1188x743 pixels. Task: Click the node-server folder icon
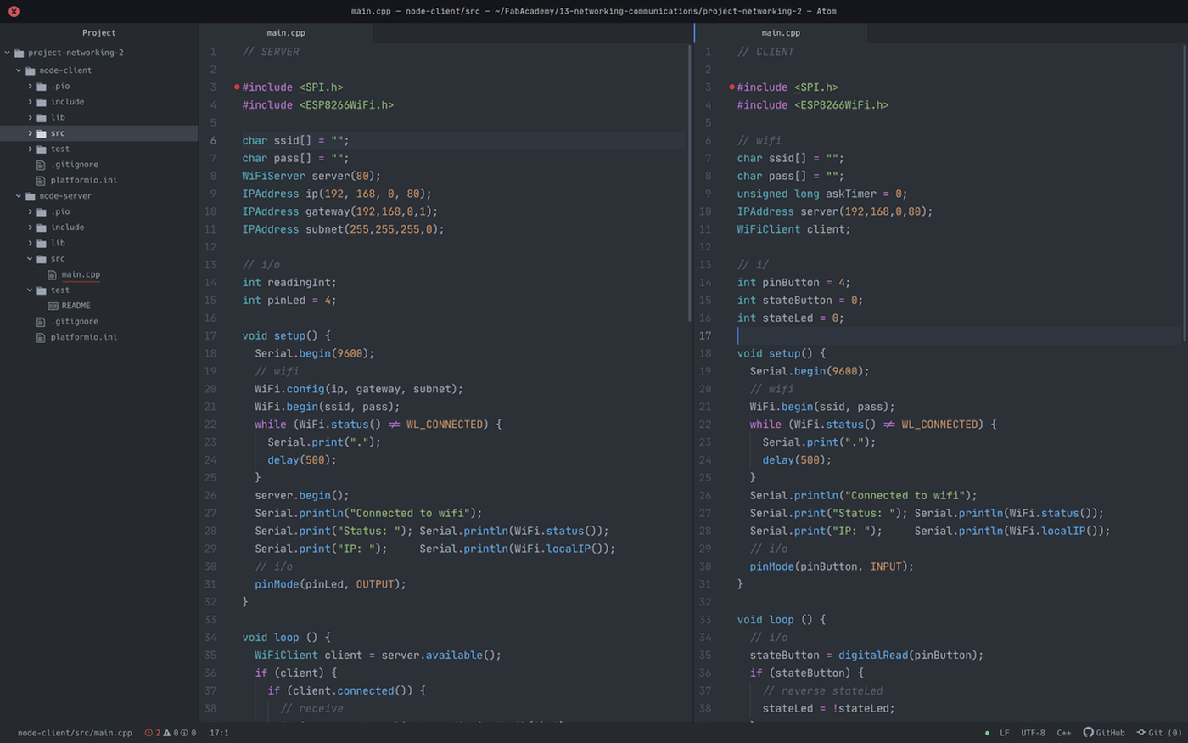[x=31, y=196]
